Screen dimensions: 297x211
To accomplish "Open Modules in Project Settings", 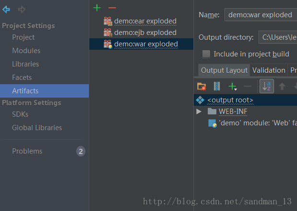I will (x=26, y=51).
